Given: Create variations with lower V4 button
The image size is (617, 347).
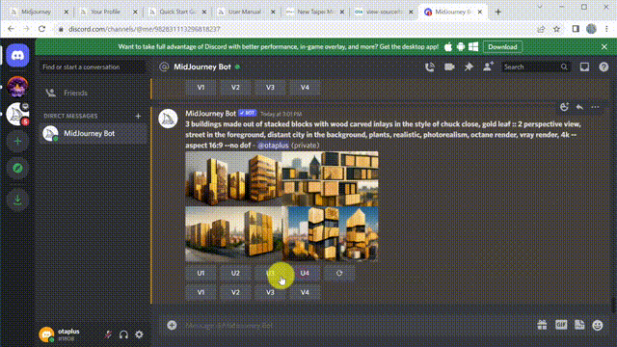Looking at the screenshot, I should point(305,292).
